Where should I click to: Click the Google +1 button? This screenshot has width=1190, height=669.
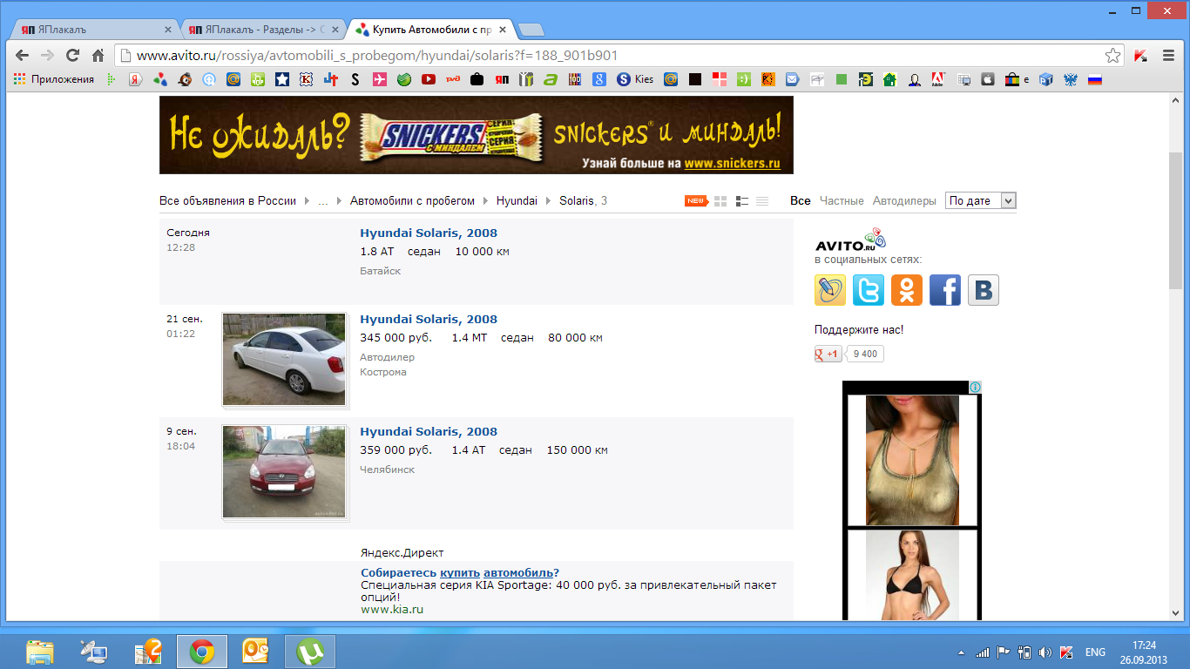(828, 354)
